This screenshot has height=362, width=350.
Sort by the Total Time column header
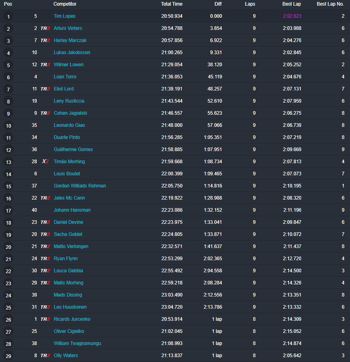[x=172, y=4]
